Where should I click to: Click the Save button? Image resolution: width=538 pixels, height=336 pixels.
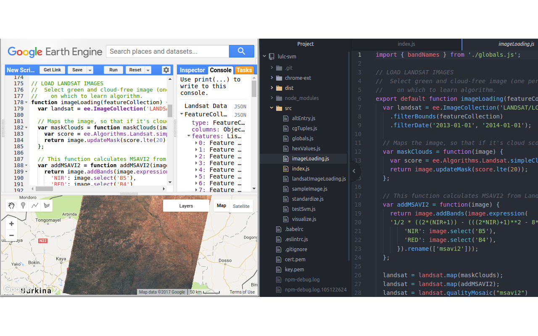click(77, 70)
